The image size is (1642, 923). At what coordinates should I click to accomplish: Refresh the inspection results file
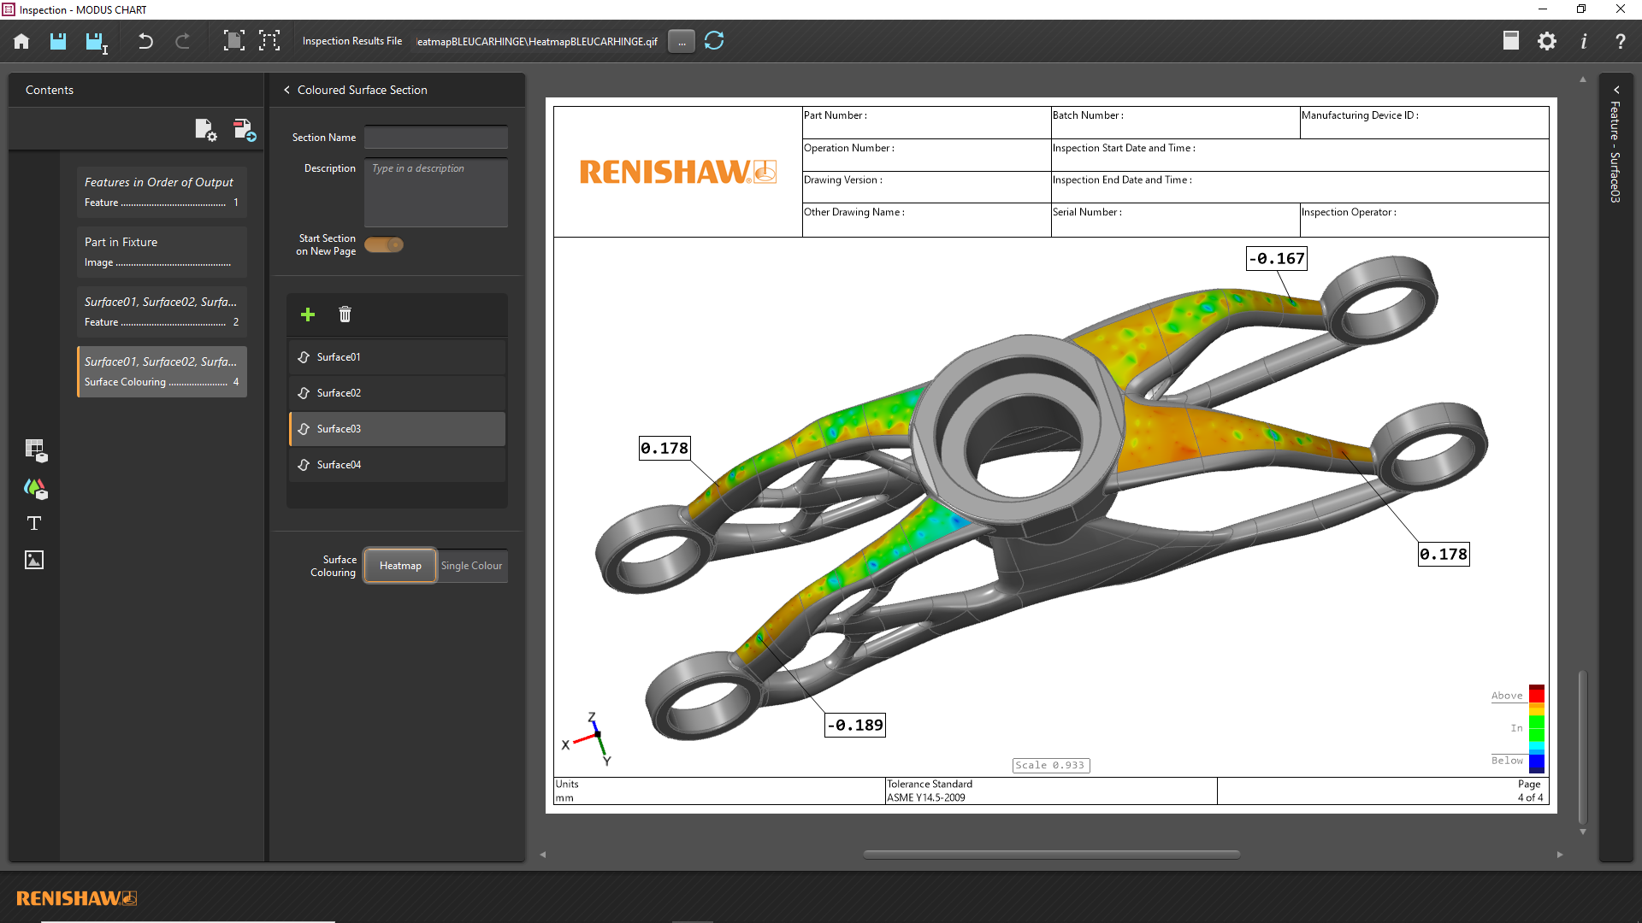coord(714,41)
